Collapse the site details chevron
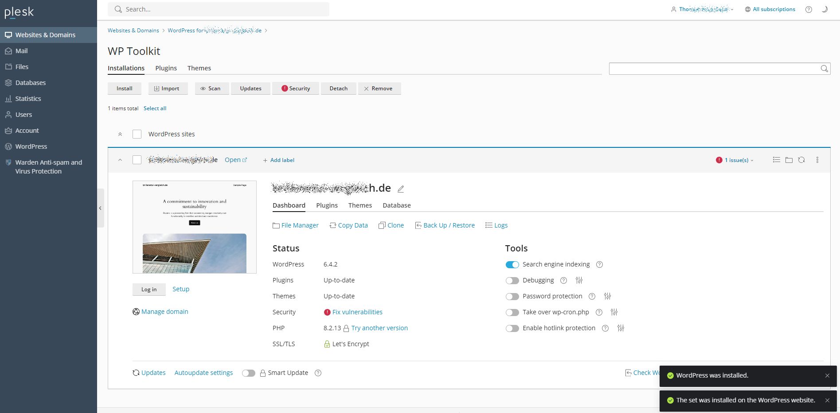This screenshot has width=840, height=413. click(x=120, y=160)
